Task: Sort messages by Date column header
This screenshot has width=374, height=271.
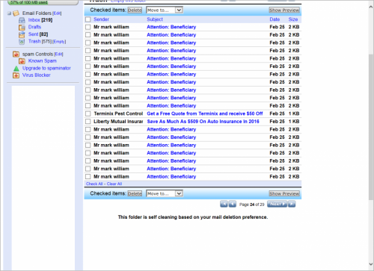Action: click(275, 19)
